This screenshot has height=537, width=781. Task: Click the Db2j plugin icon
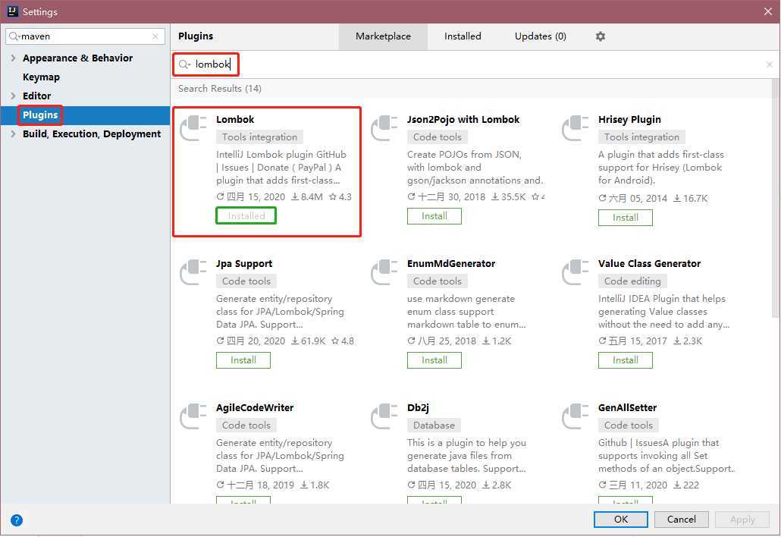[384, 416]
